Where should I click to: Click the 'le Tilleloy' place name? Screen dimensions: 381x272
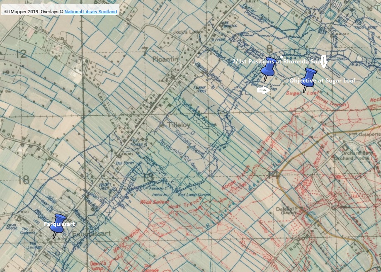point(175,125)
